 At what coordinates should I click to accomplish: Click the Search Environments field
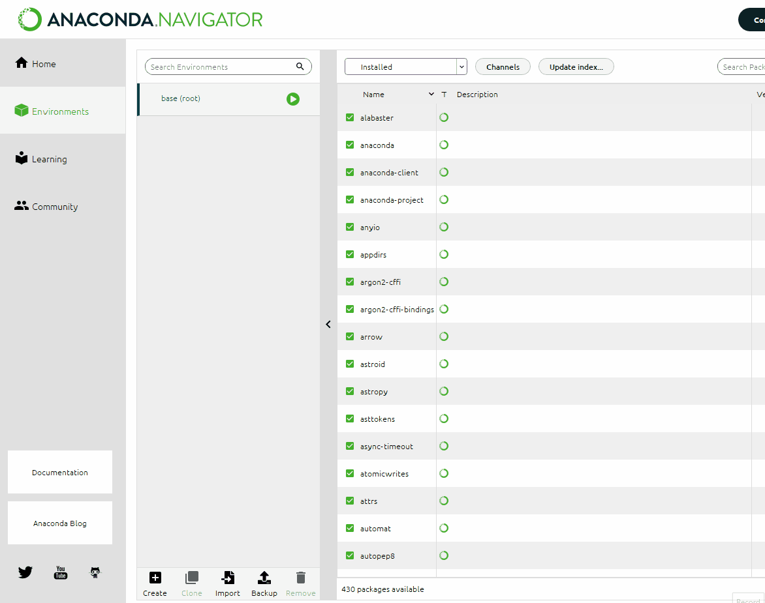pos(228,66)
